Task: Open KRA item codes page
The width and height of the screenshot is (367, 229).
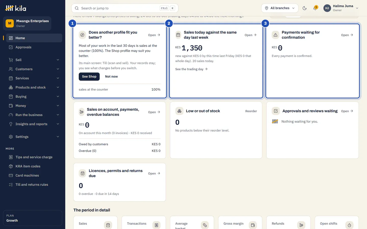Action: (x=34, y=166)
